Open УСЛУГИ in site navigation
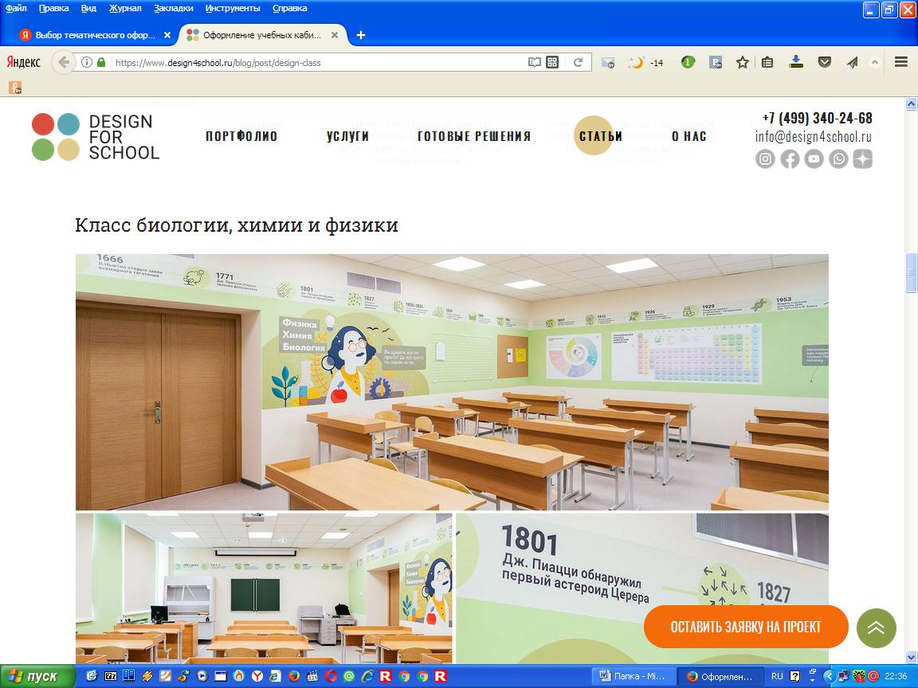The height and width of the screenshot is (688, 918). (x=347, y=136)
